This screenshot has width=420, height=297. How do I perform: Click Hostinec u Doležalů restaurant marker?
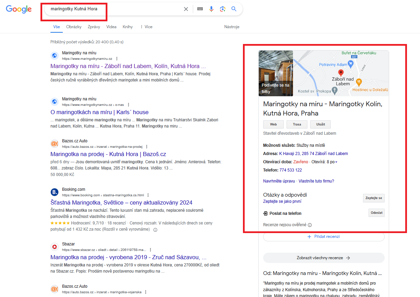tap(359, 82)
